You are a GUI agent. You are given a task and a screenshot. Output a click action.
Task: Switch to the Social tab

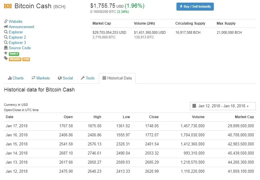(65, 78)
